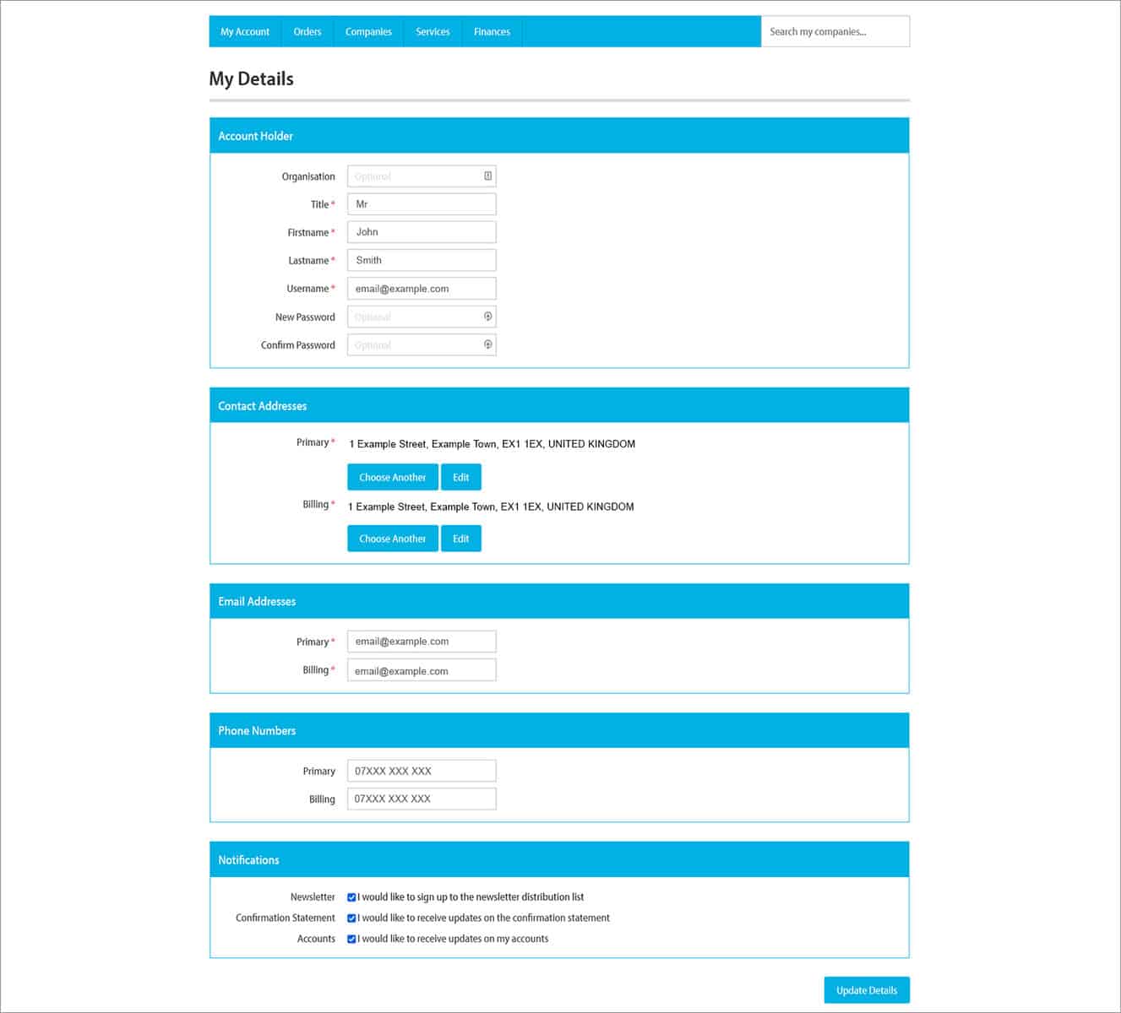
Task: Switch to the Orders section
Action: point(307,31)
